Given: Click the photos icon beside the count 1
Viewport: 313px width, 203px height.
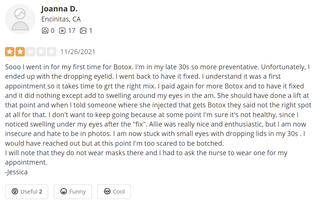Looking at the screenshot, I should (83, 31).
